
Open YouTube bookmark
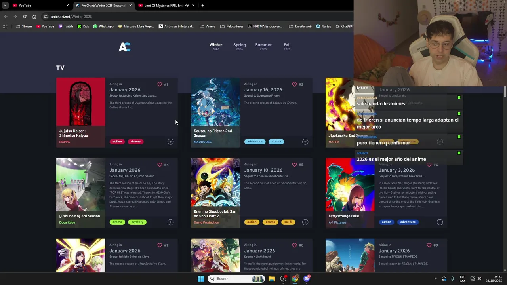coord(45,27)
